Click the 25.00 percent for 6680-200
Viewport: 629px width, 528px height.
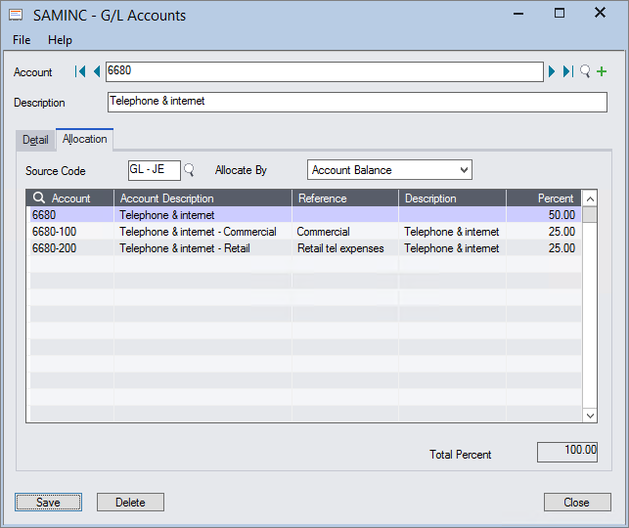point(544,248)
